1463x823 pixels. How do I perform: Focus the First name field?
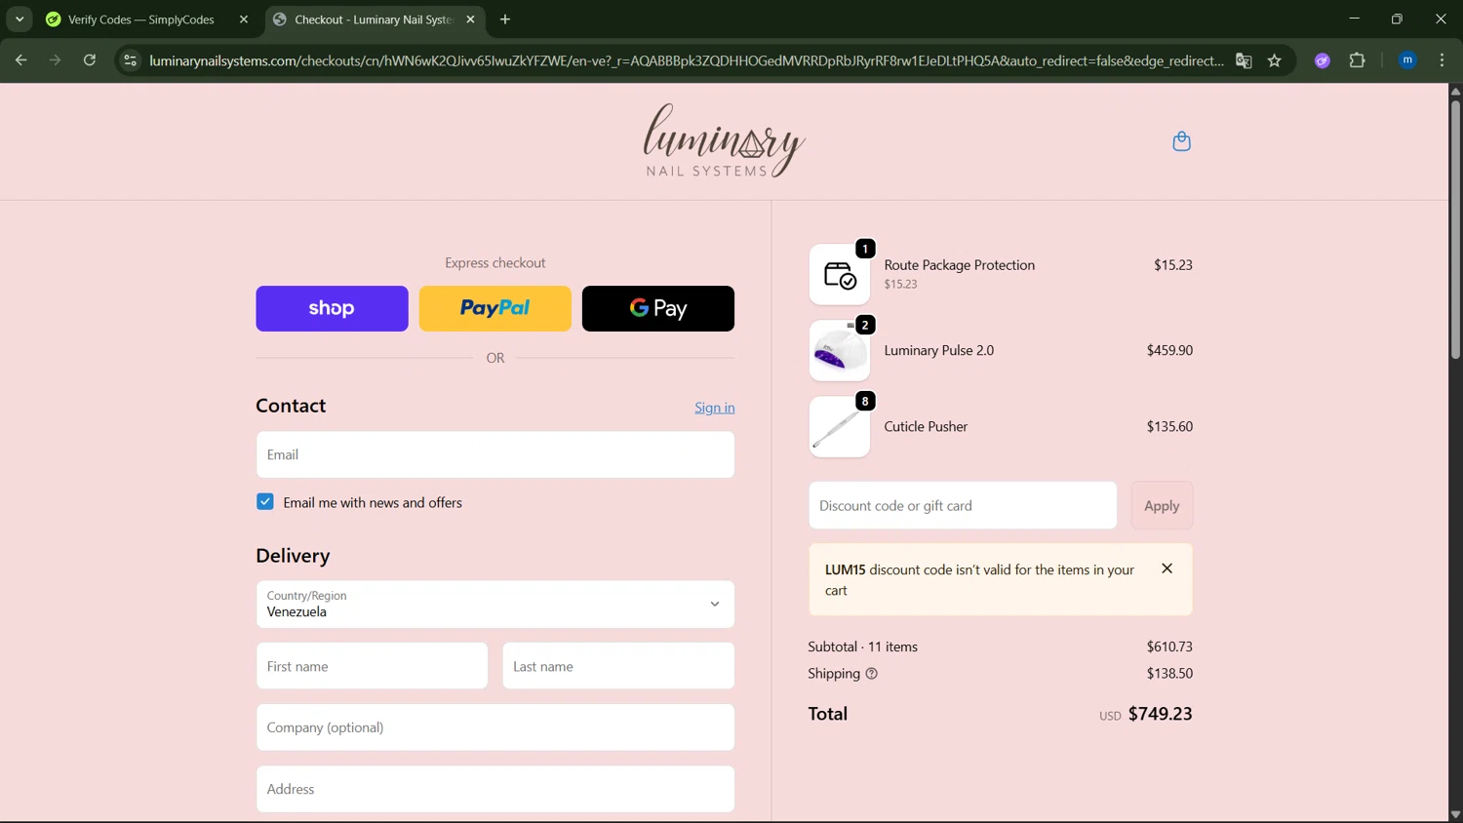click(x=372, y=666)
